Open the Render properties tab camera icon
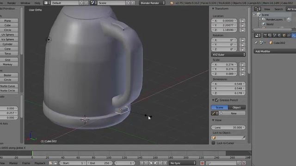The image size is (296, 166). click(x=265, y=36)
